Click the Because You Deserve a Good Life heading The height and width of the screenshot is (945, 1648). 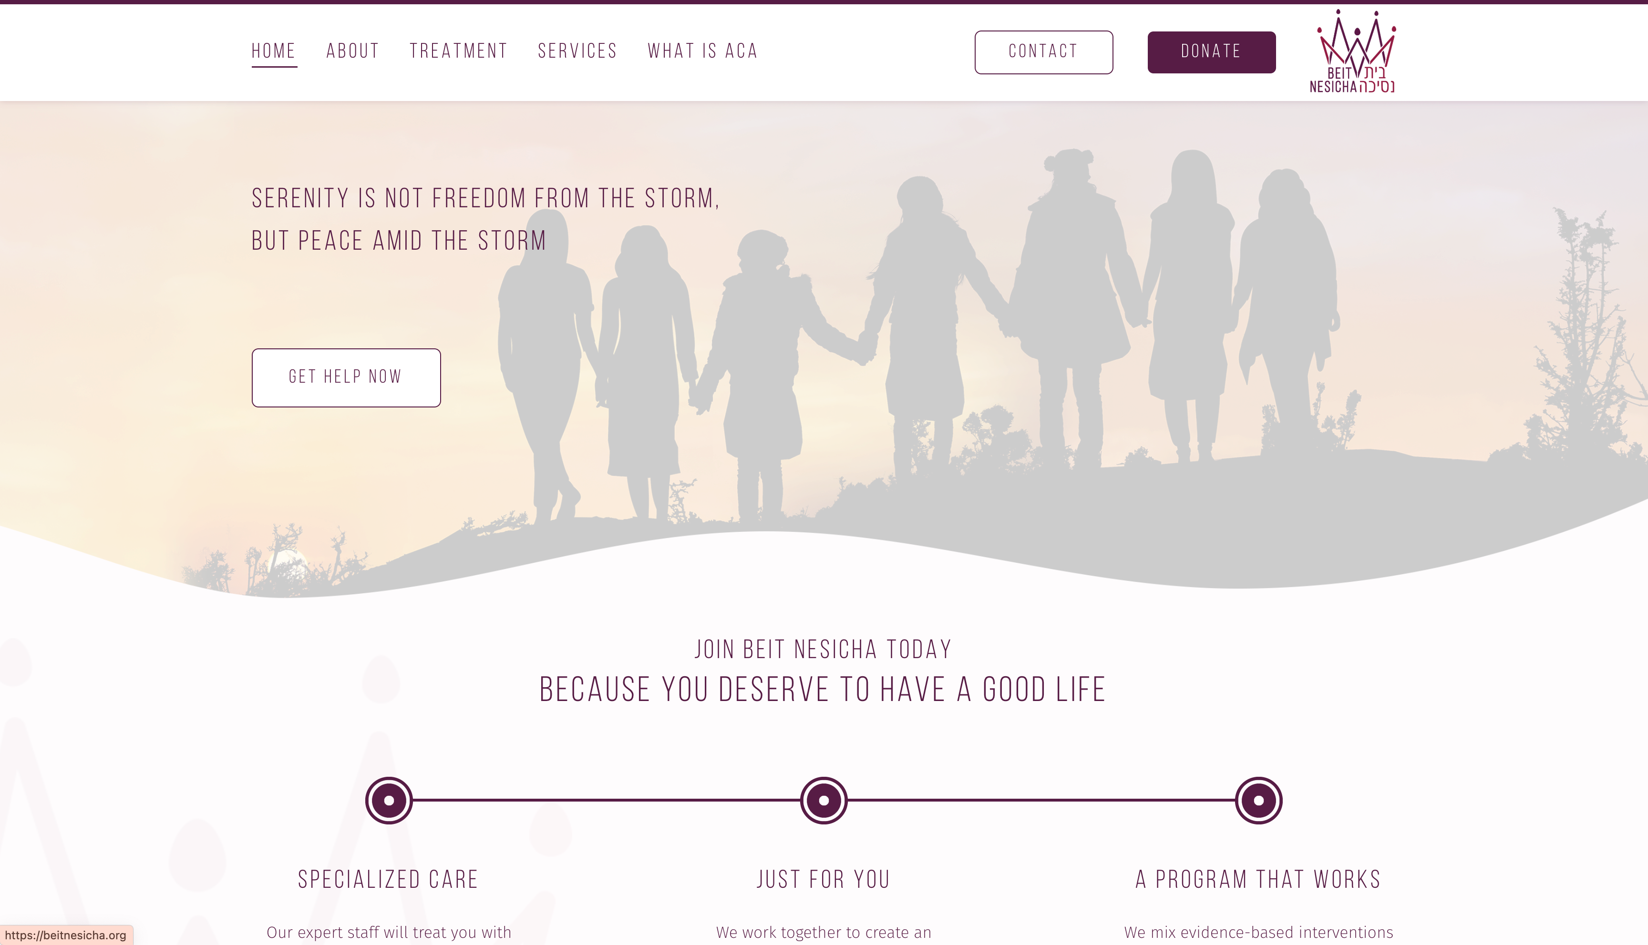(x=824, y=689)
